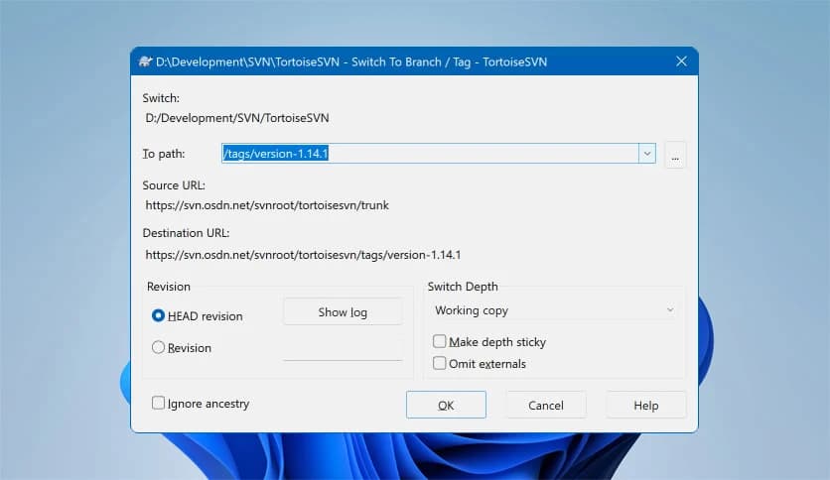Click the Destination URL tags/version-1.14.1 text
This screenshot has width=830, height=480.
point(303,255)
